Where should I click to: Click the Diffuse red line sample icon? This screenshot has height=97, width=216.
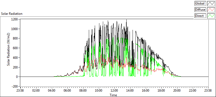[x=211, y=10]
